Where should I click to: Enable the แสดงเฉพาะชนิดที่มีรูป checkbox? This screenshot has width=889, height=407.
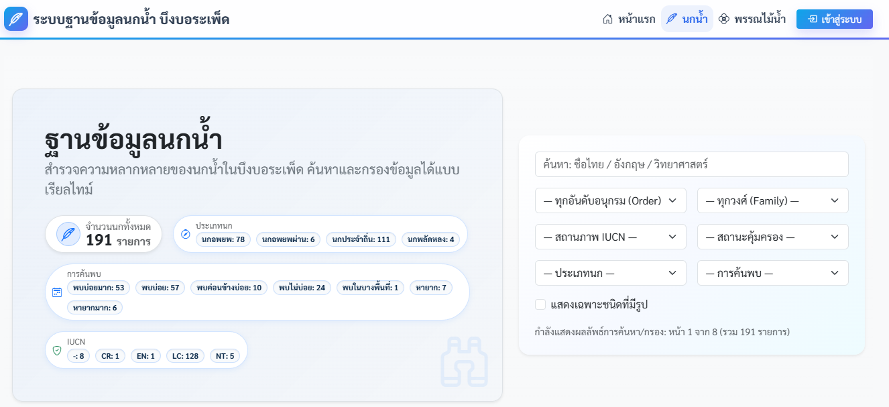[540, 304]
